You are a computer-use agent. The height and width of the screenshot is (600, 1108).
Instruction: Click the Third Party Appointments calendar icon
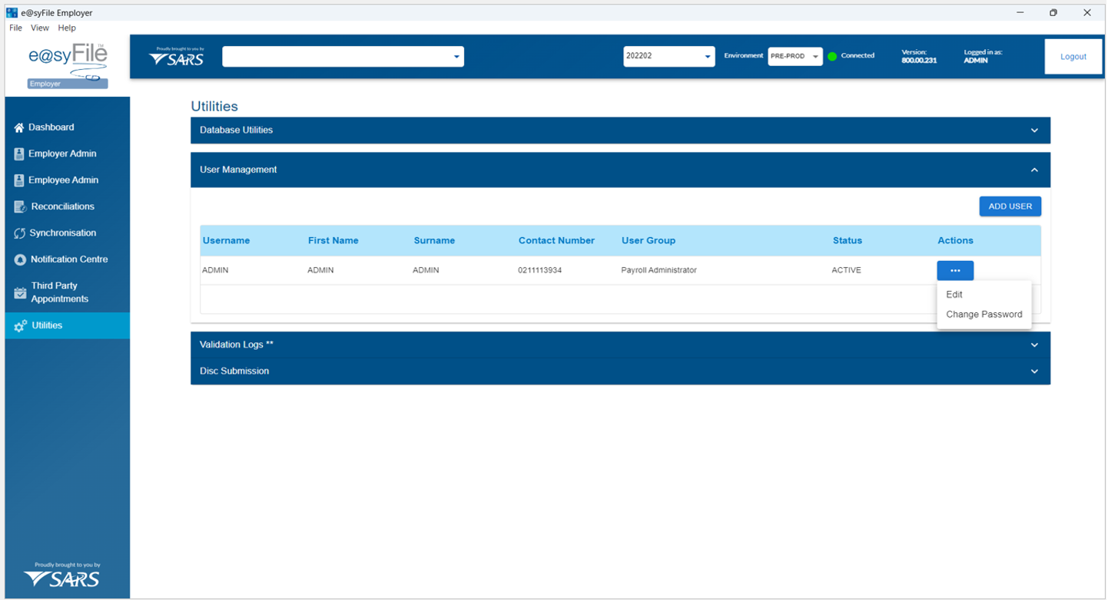[21, 292]
